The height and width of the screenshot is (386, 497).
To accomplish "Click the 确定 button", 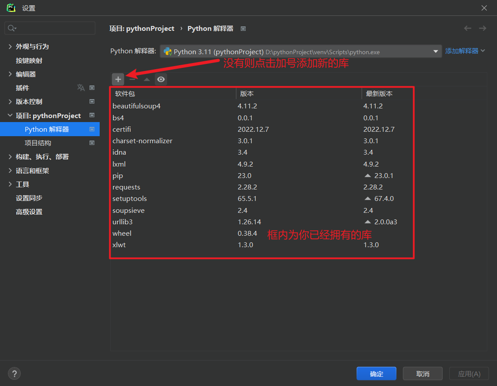I will (376, 374).
